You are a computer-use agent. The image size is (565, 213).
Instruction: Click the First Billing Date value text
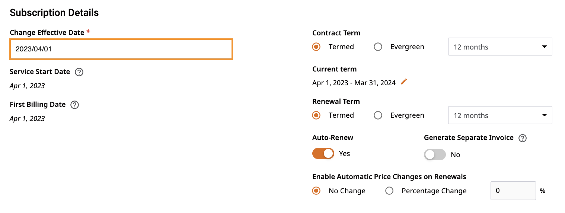tap(27, 119)
